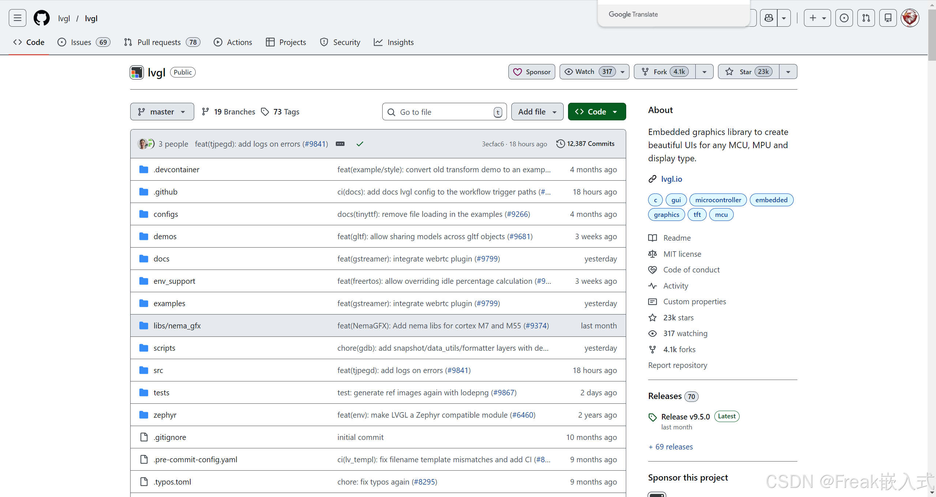Open the hamburger navigation menu
Screen dimensions: 936x497
(17, 18)
